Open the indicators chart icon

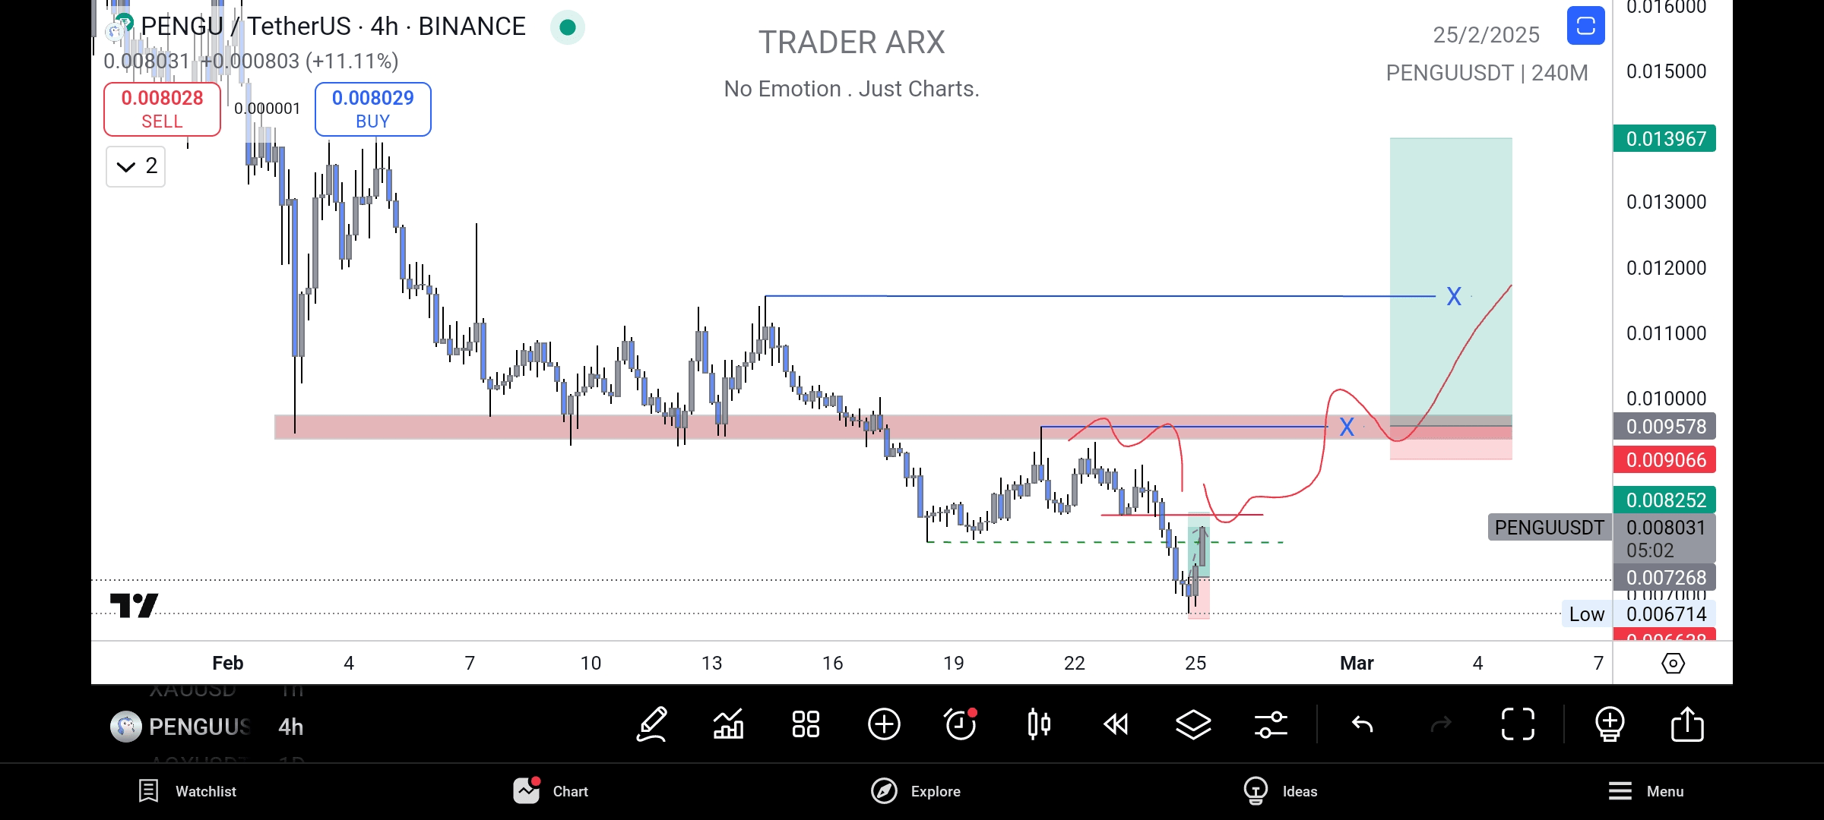coord(728,724)
